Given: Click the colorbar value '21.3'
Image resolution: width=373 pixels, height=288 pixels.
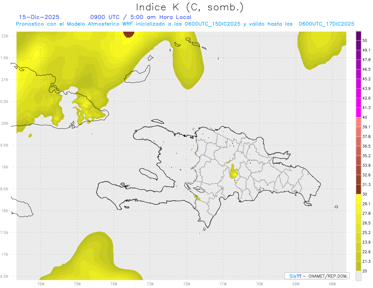Looking at the screenshot, I should [x=366, y=262].
